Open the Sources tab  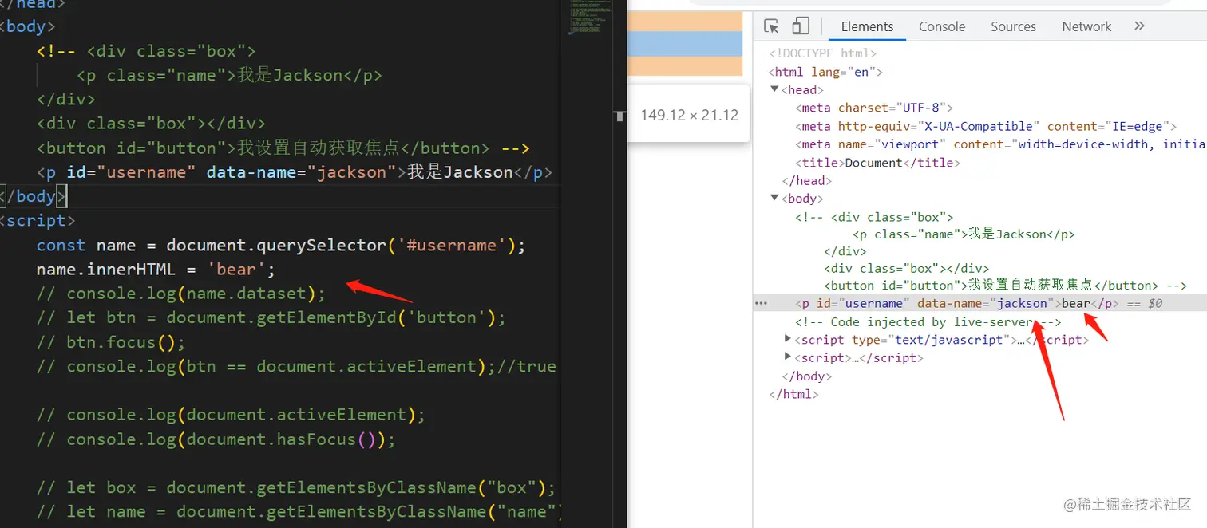1013,26
